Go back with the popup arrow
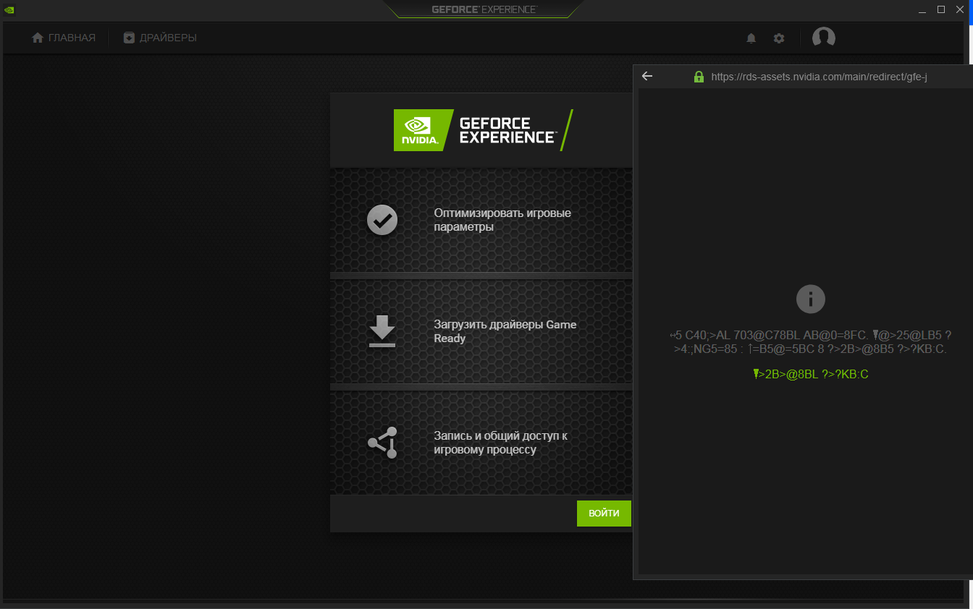This screenshot has width=973, height=609. [x=647, y=76]
